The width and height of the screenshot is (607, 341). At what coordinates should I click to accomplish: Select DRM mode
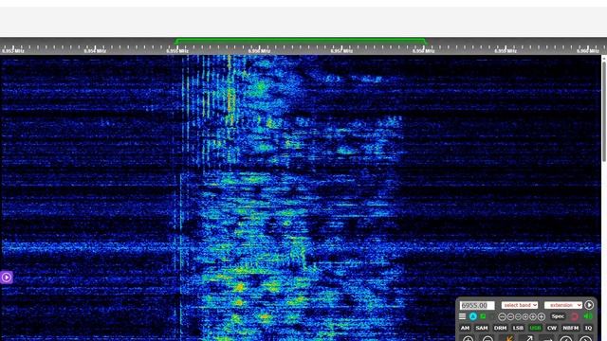tap(500, 328)
